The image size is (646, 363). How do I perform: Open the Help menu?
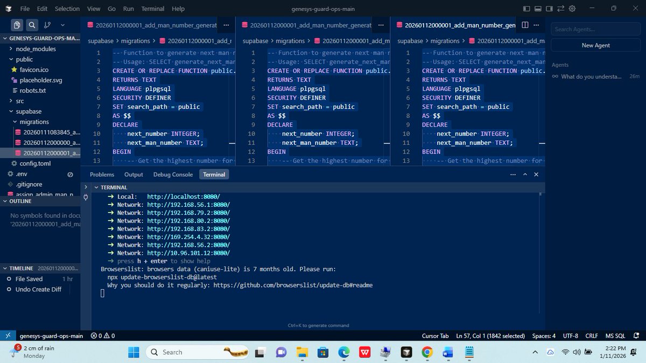178,9
